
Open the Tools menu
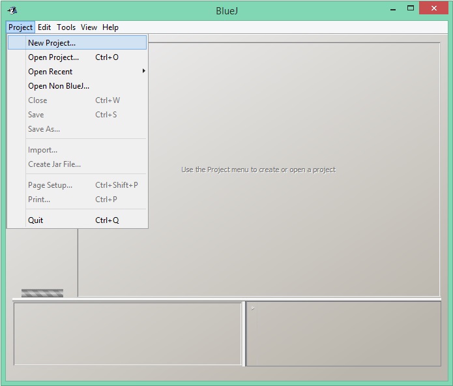click(66, 27)
